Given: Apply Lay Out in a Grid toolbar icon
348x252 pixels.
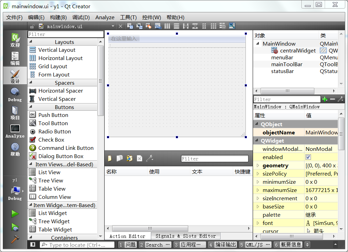Looking at the screenshot, I should tap(213, 26).
